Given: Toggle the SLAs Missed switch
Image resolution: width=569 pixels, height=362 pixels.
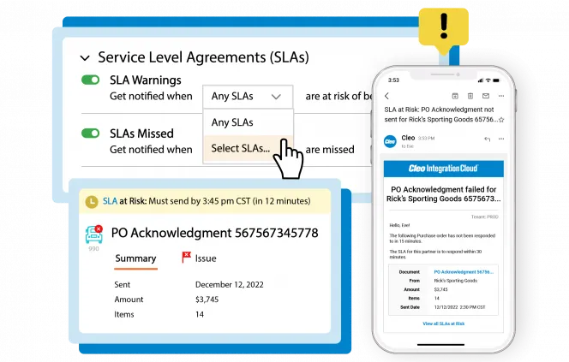Looking at the screenshot, I should coord(90,133).
